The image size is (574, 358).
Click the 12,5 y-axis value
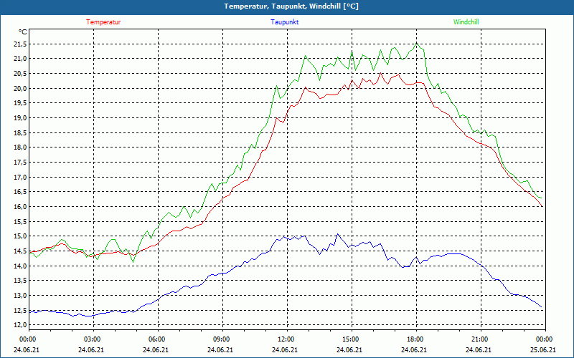pyautogui.click(x=21, y=311)
